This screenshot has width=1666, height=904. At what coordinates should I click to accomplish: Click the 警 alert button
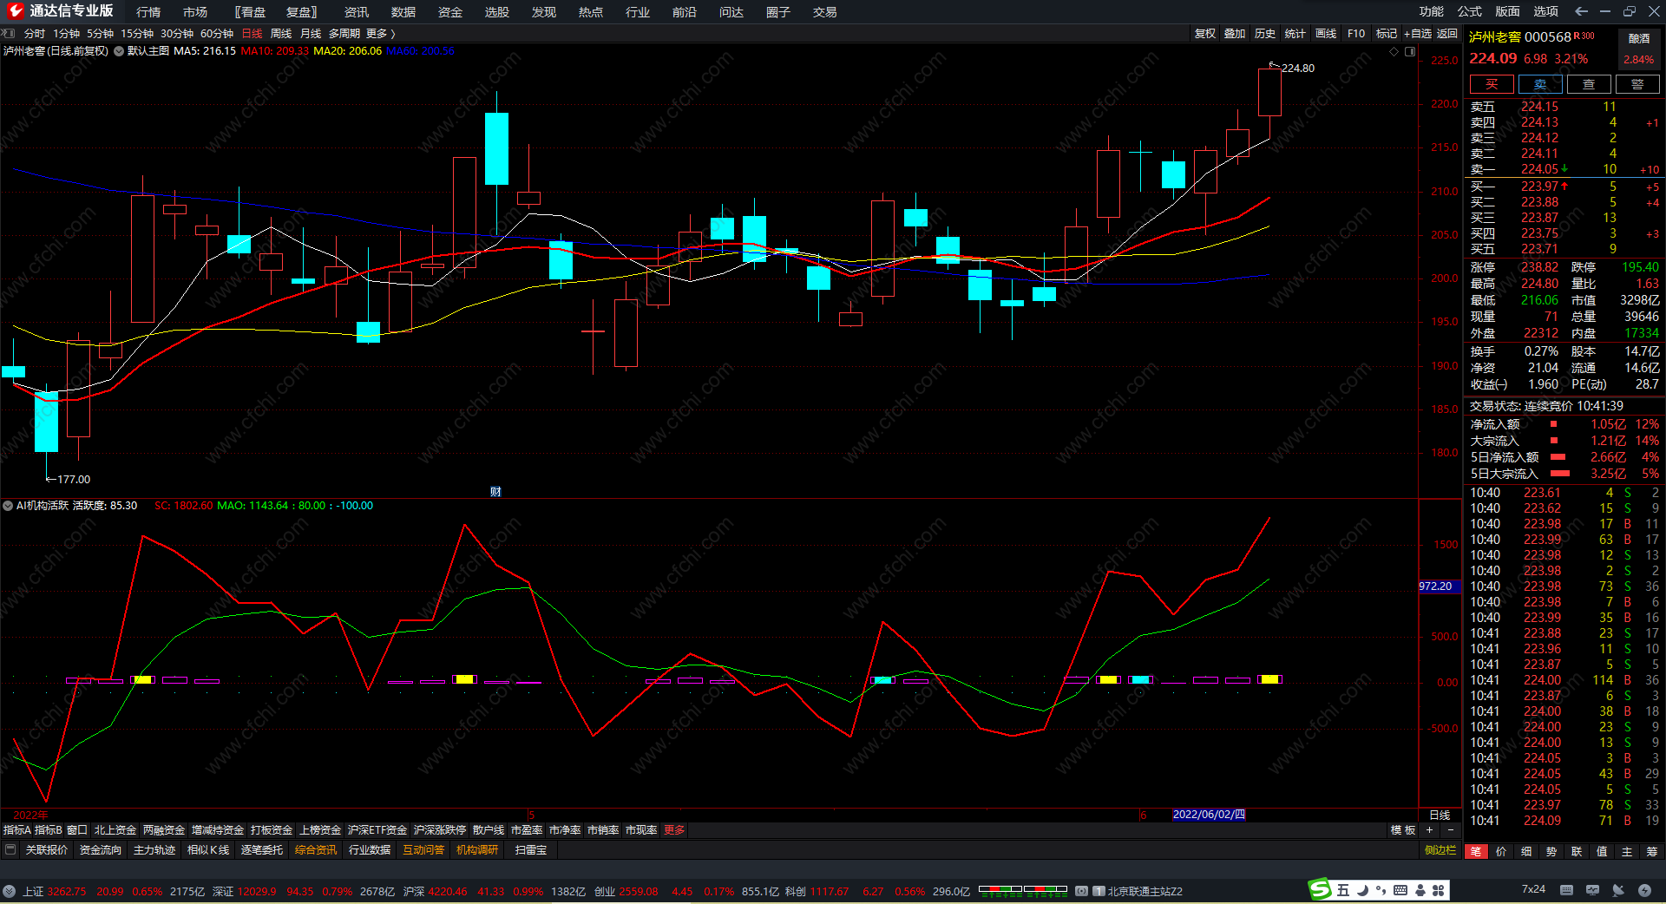pos(1637,84)
